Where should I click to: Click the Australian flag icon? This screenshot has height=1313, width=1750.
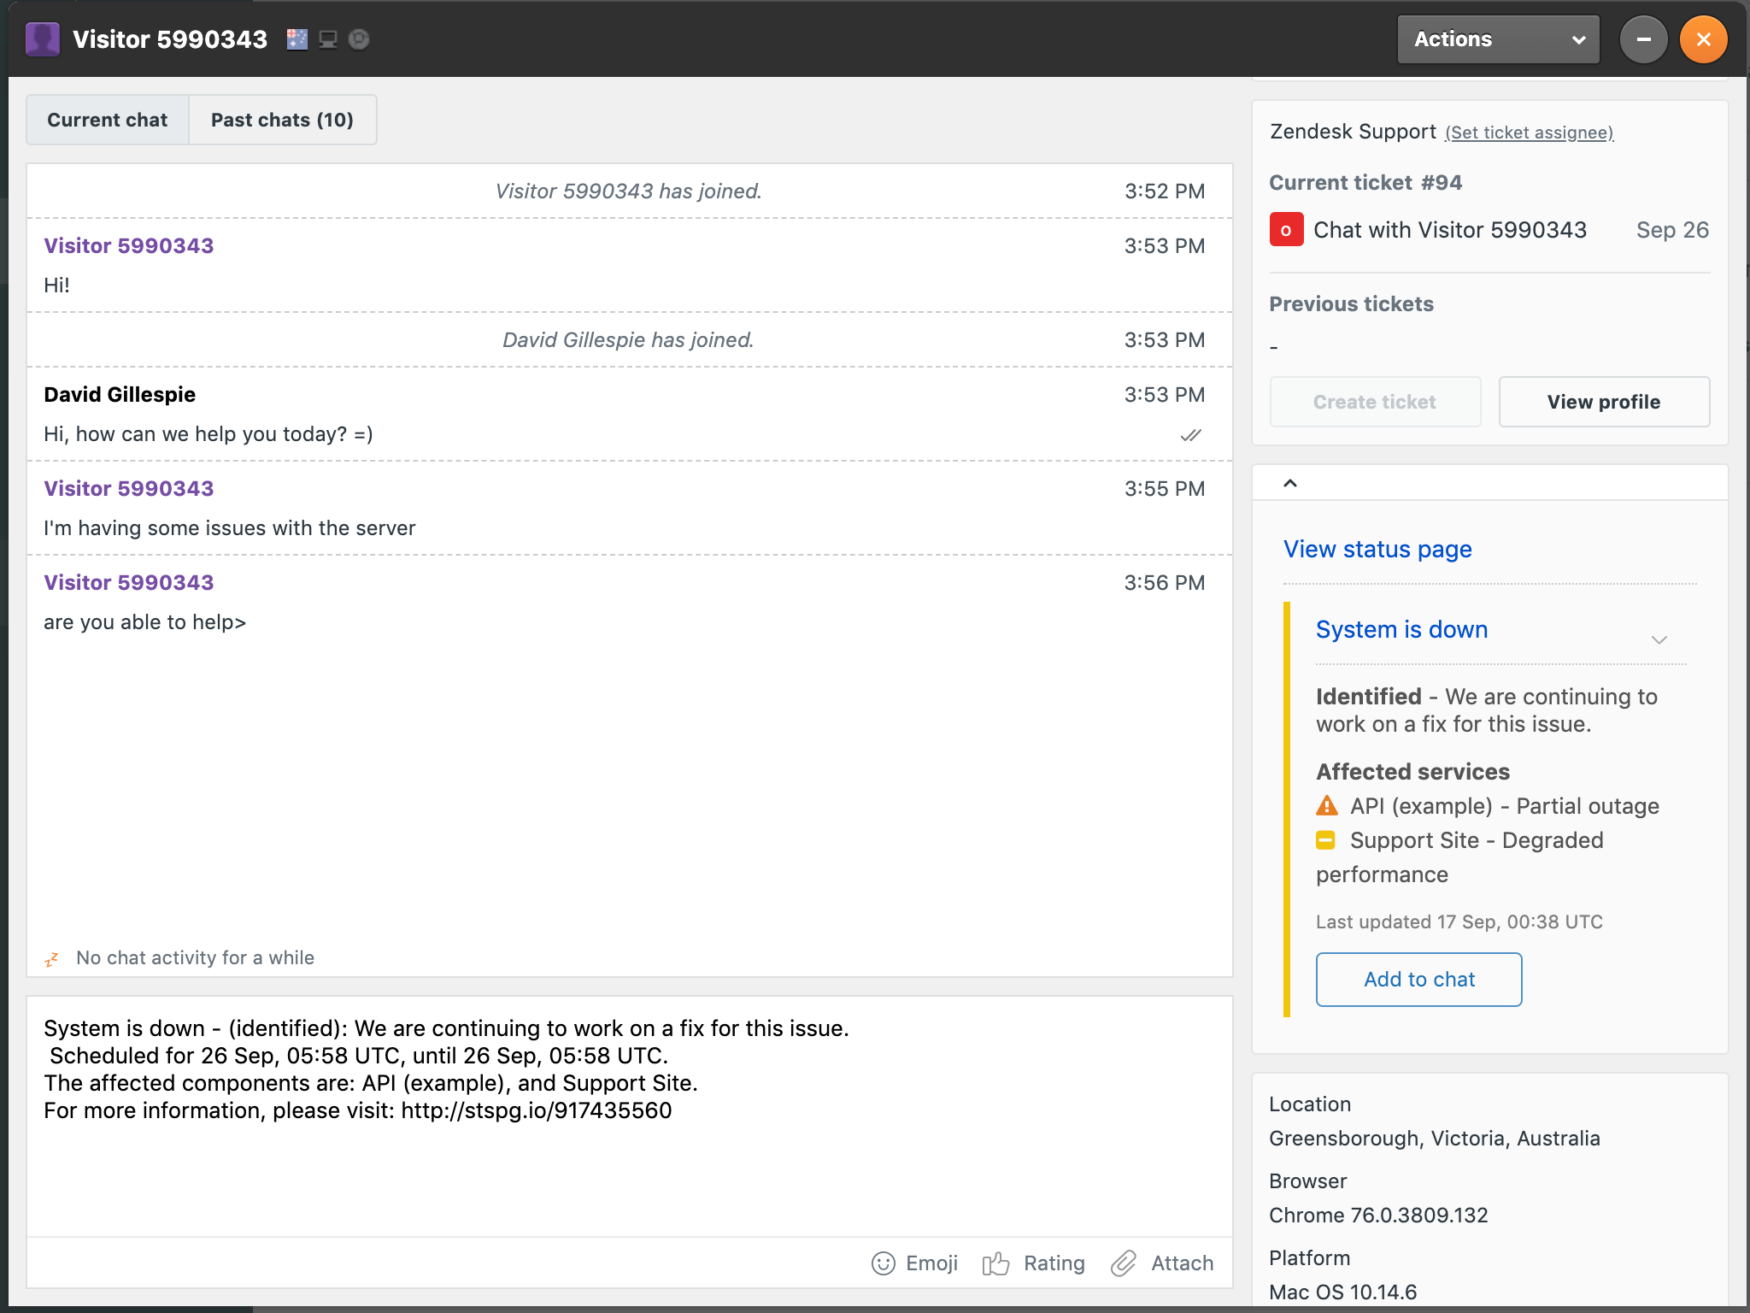pyautogui.click(x=297, y=39)
